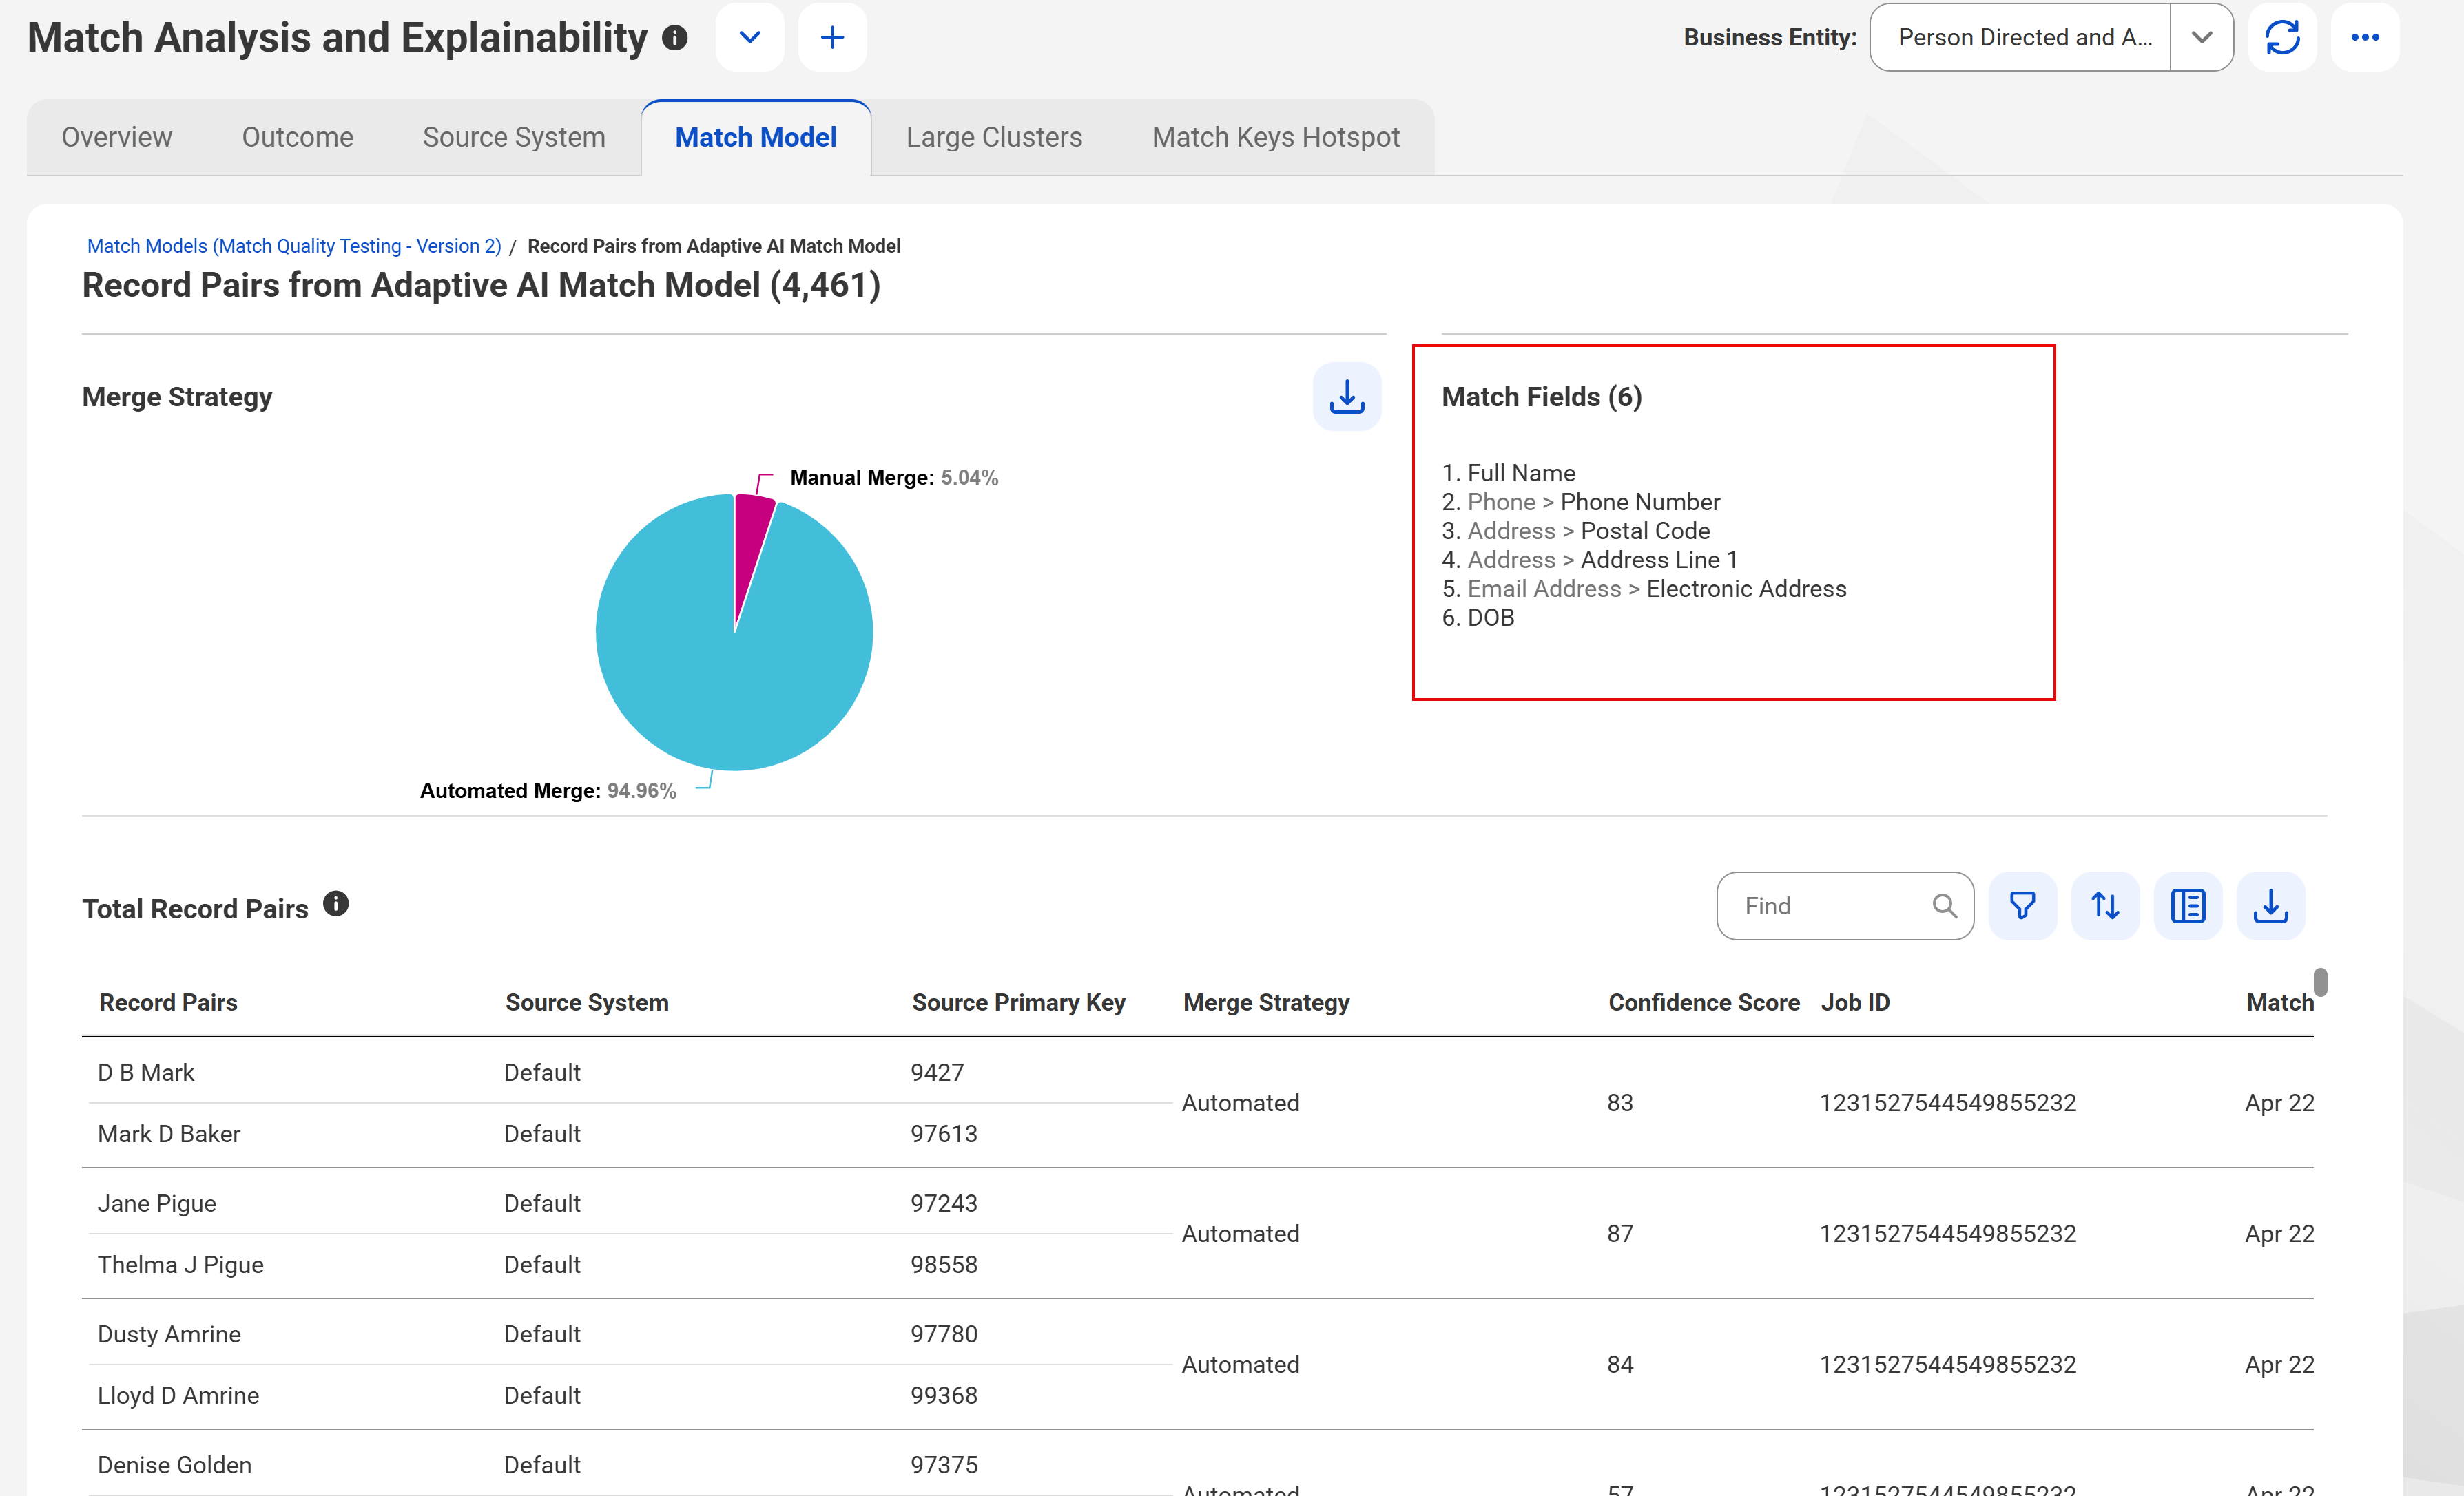Click the Address > Postal Code match field
The width and height of the screenshot is (2464, 1496).
[x=1588, y=531]
